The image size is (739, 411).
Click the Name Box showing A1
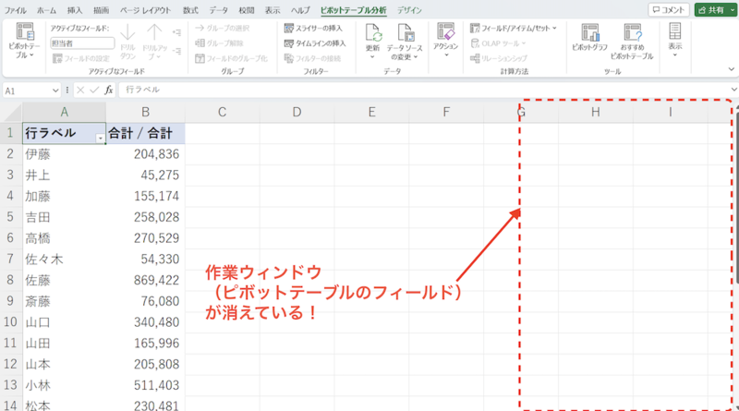tap(27, 91)
